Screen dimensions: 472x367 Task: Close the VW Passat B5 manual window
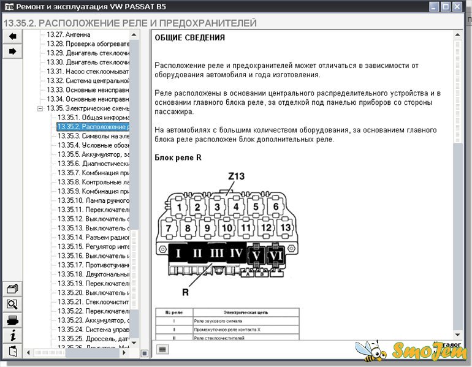point(457,7)
